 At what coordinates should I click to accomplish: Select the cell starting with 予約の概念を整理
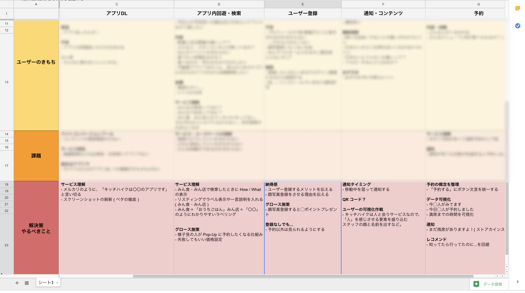(x=465, y=228)
